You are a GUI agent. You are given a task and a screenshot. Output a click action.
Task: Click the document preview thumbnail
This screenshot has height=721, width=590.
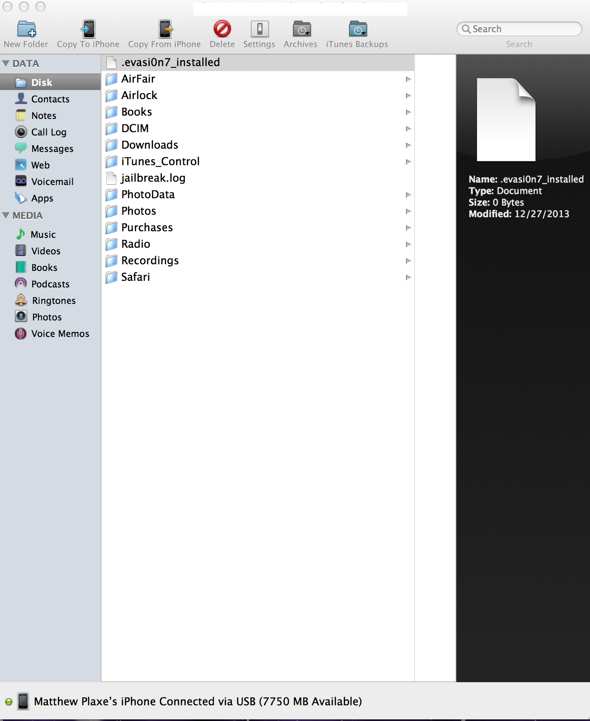click(506, 120)
